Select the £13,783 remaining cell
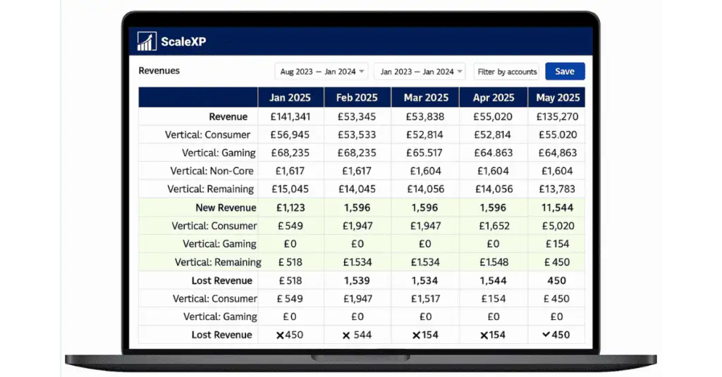 click(557, 188)
